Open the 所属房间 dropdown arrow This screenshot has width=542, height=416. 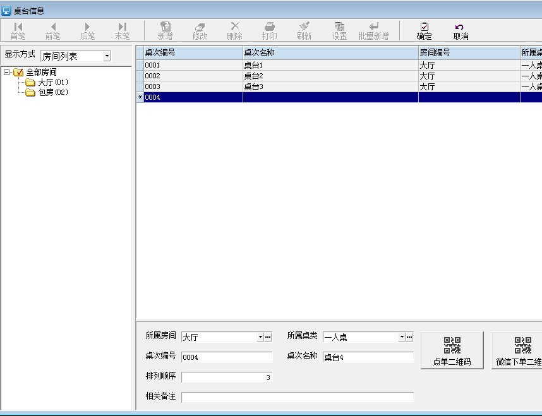260,337
